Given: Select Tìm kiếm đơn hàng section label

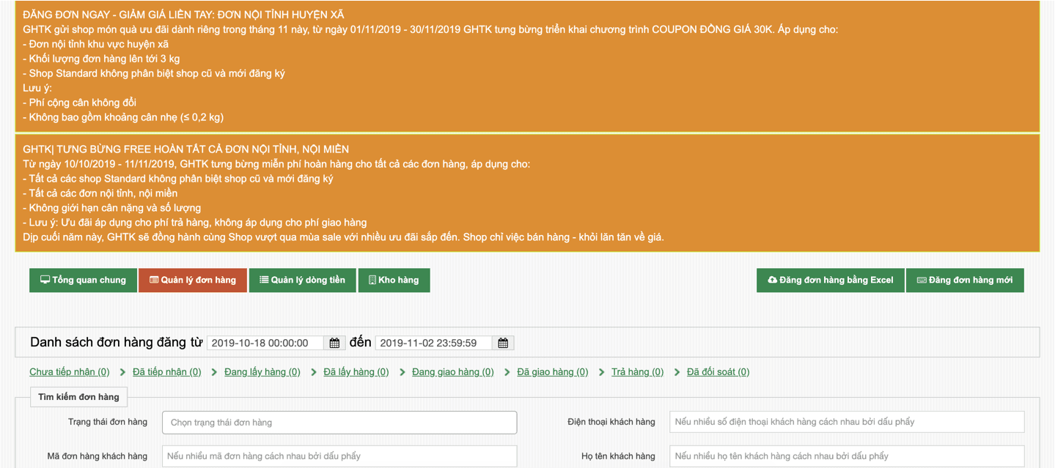Looking at the screenshot, I should (x=79, y=397).
